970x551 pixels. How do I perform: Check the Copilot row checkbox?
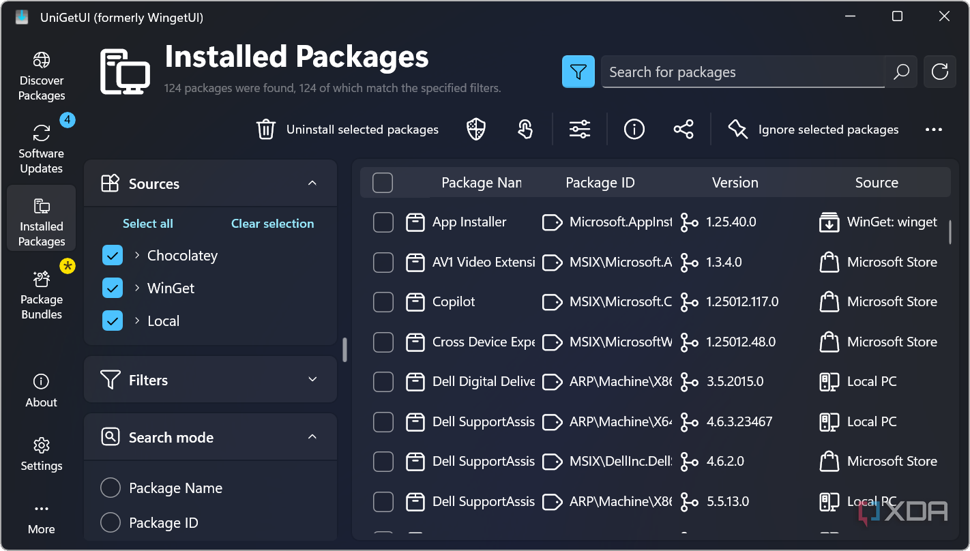click(383, 302)
